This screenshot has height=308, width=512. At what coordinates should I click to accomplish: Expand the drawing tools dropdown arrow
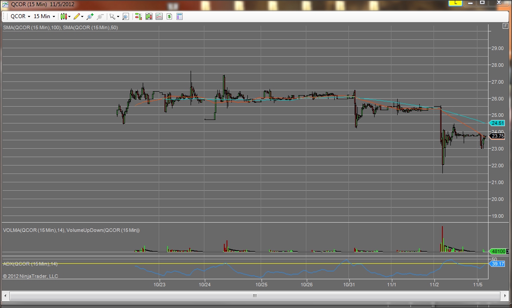pyautogui.click(x=82, y=17)
